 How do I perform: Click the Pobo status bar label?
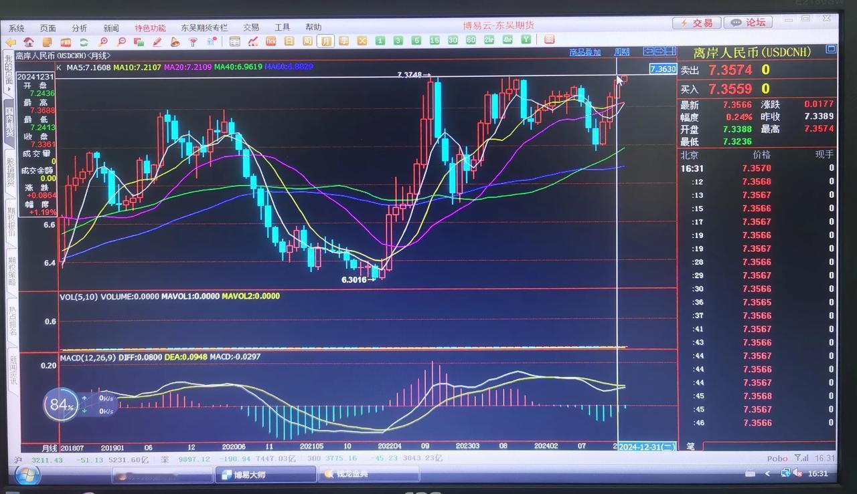777,459
